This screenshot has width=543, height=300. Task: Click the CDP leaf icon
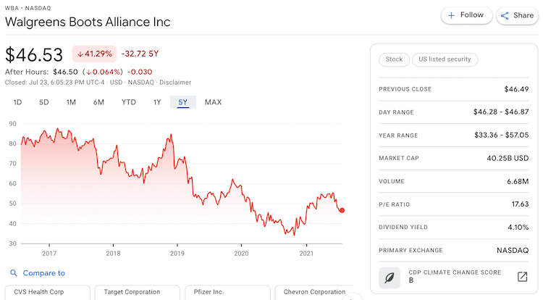coord(390,276)
